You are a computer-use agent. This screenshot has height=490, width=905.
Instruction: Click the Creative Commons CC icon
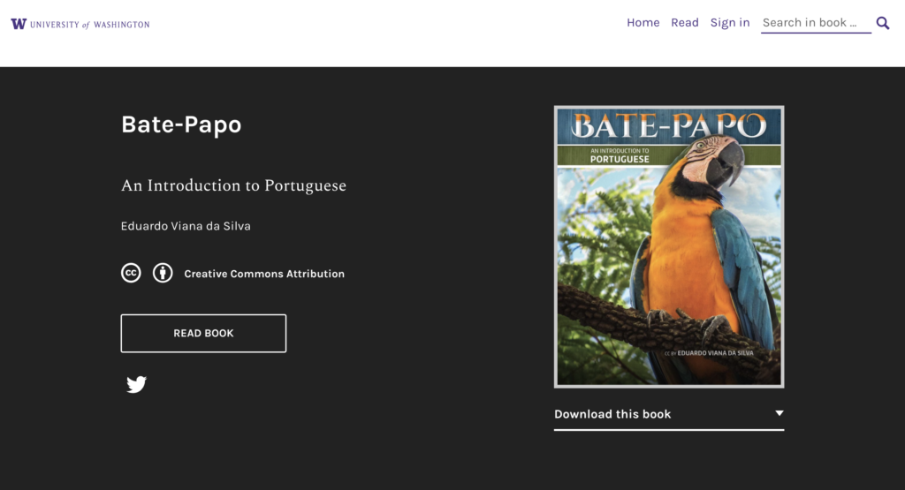[131, 273]
